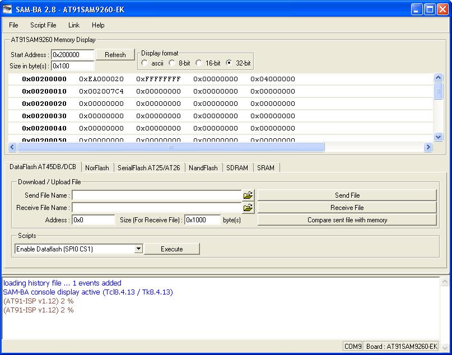Viewport: 452px width, 355px height.
Task: Select the 8-bit display format
Action: click(173, 63)
